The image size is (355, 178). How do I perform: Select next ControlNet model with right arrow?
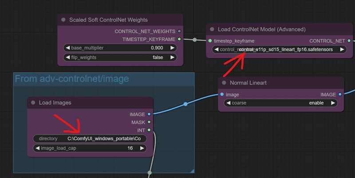(x=342, y=49)
